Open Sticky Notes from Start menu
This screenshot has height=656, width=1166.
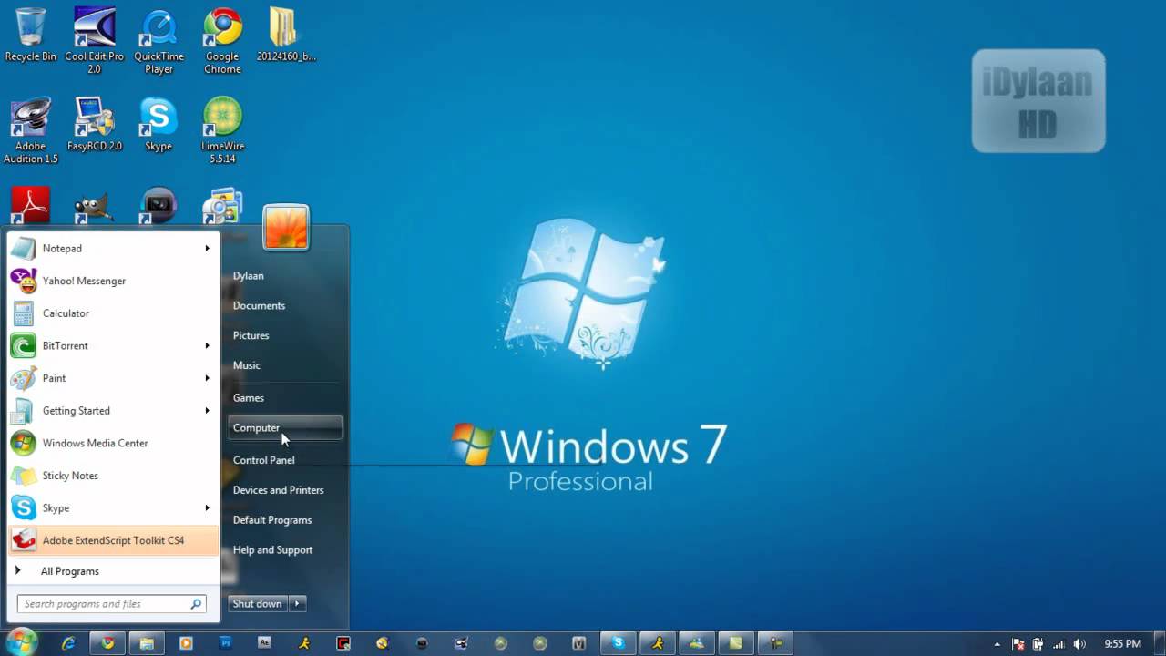coord(113,476)
